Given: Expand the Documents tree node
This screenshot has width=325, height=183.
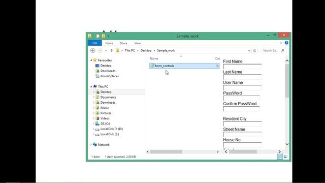Looking at the screenshot, I should click(93, 97).
